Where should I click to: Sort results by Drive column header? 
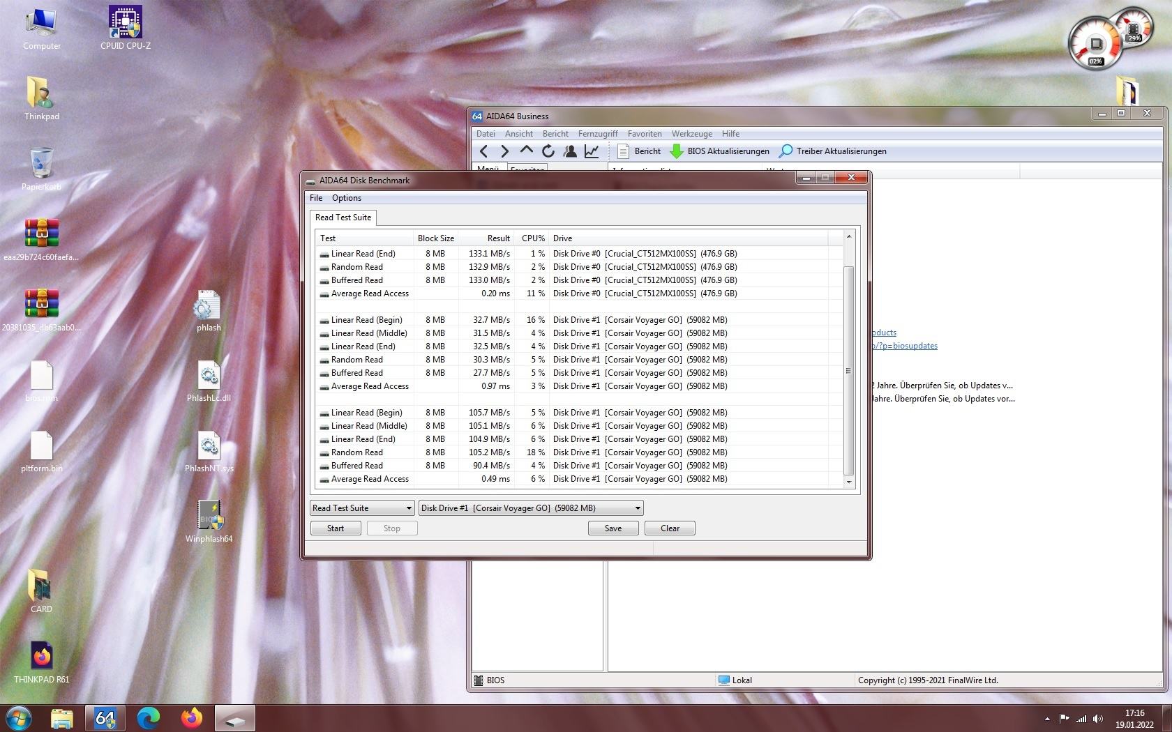coord(689,238)
